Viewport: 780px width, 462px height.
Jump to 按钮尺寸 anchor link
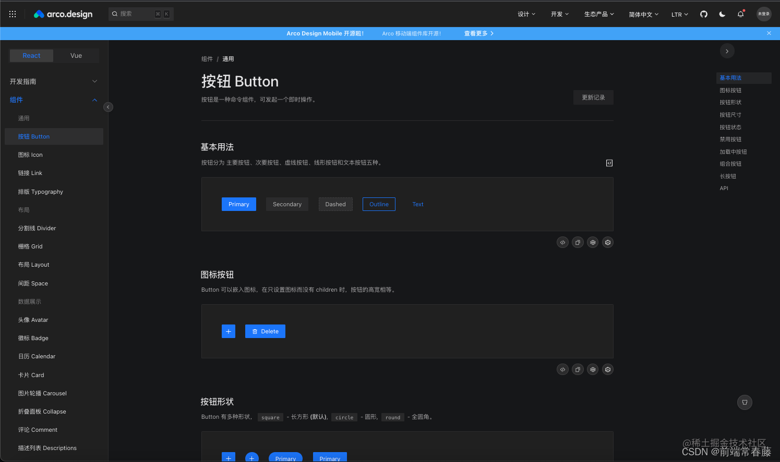tap(730, 115)
